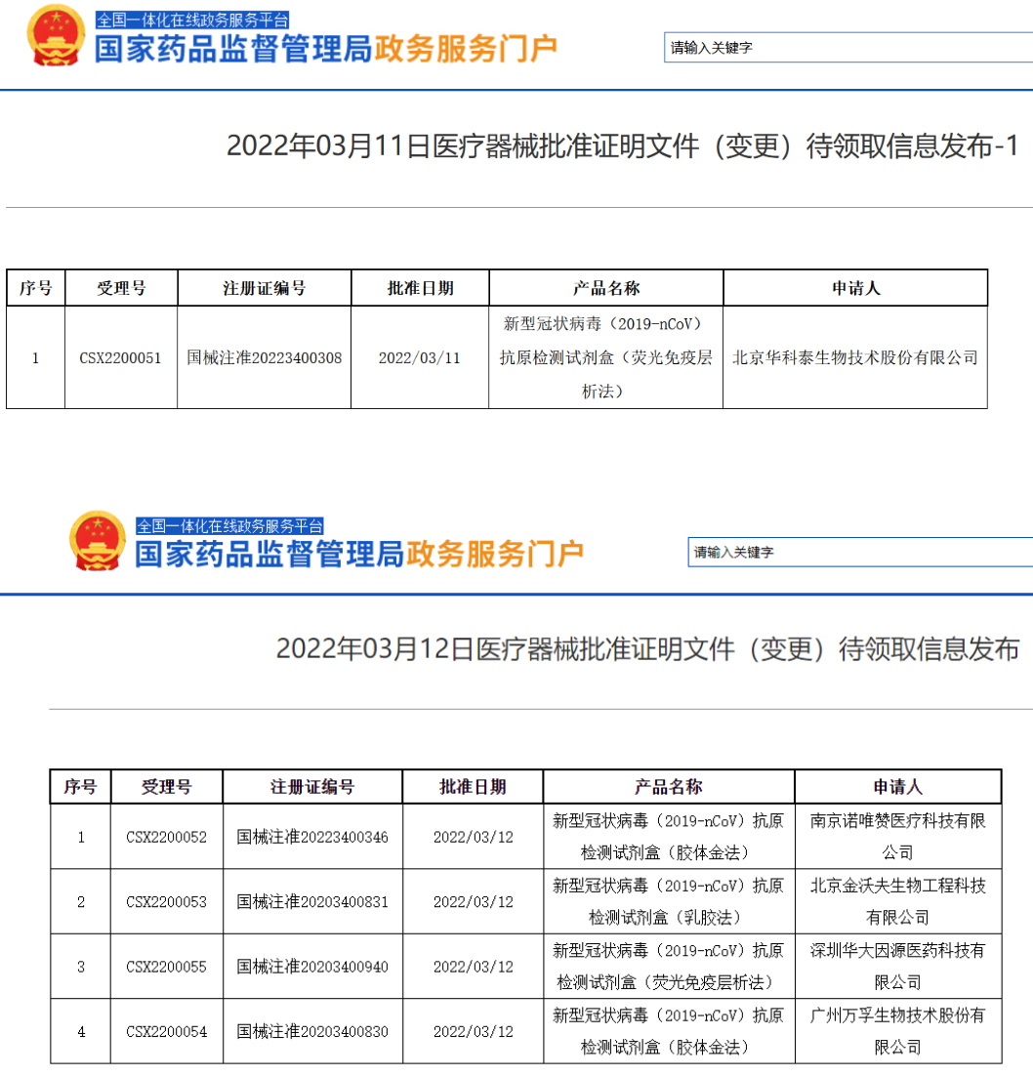The image size is (1033, 1076).
Task: Select acceptance number CSX2200051
Action: point(120,356)
